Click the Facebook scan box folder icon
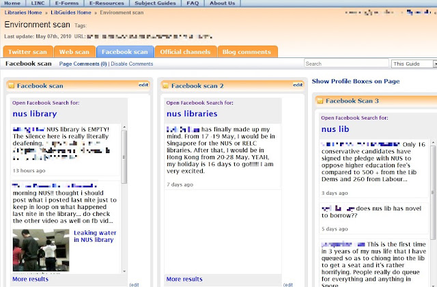This screenshot has width=437, height=287. coord(11,85)
